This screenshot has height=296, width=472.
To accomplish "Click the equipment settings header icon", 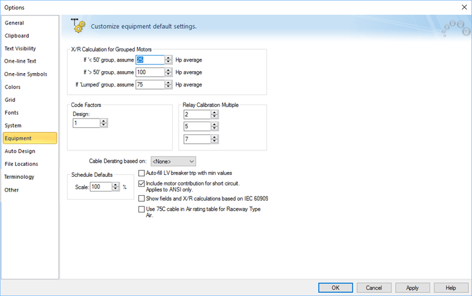I will point(78,26).
